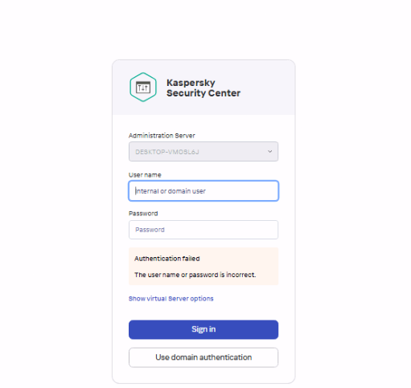Click the Password label above the field
The image size is (411, 388).
click(x=143, y=214)
